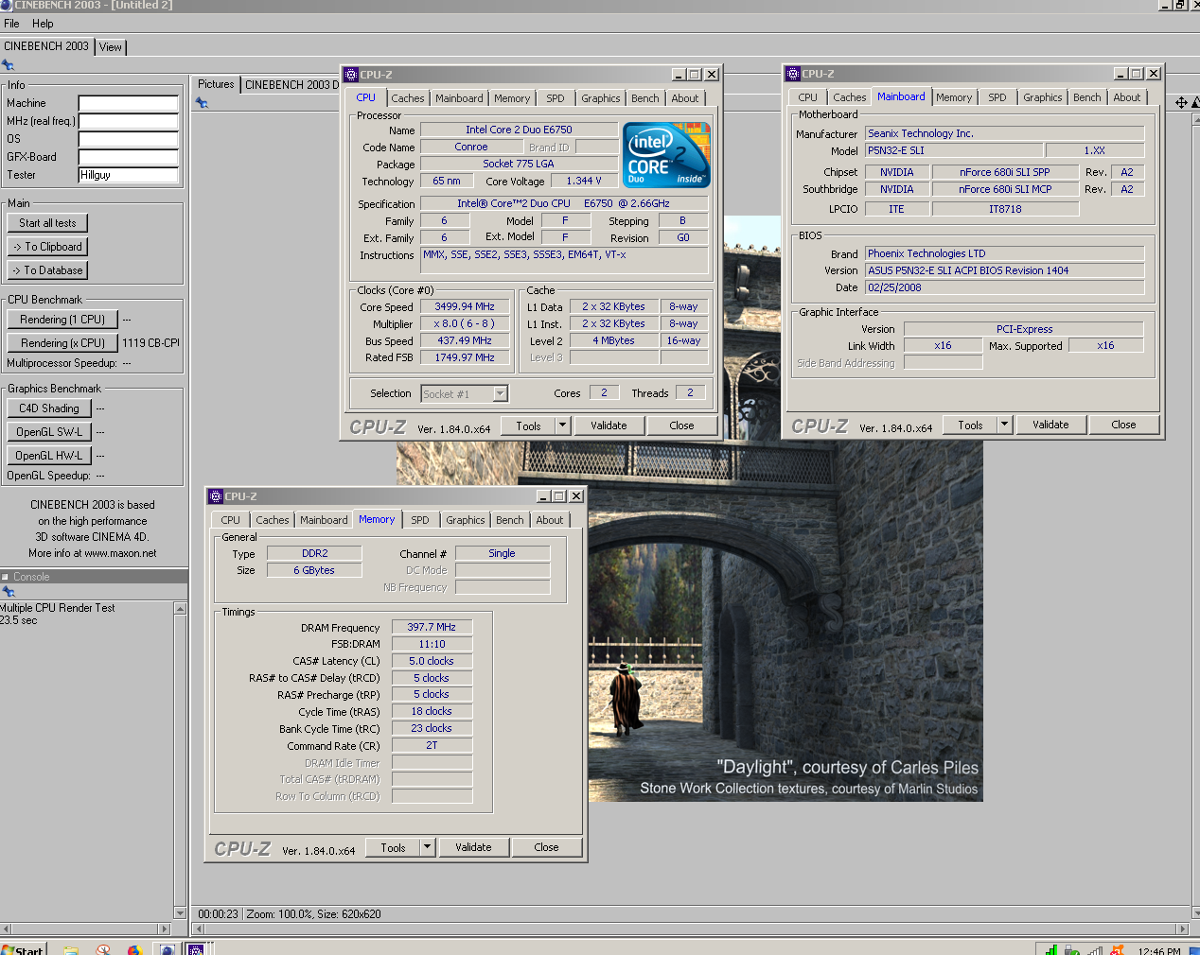The image size is (1200, 955).
Task: Open the Graphics tab in the CPU-Z Memory window
Action: coord(466,520)
